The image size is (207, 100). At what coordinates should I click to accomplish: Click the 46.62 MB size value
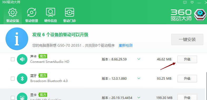coord(164,59)
